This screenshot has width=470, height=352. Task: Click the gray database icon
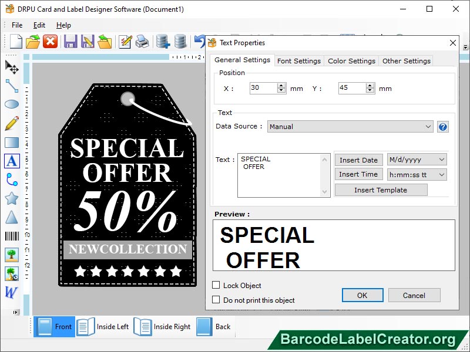tap(180, 41)
